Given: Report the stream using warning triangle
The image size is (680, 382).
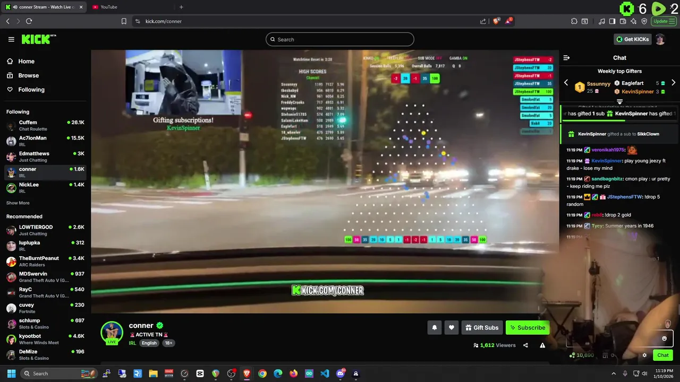Looking at the screenshot, I should coord(542,345).
